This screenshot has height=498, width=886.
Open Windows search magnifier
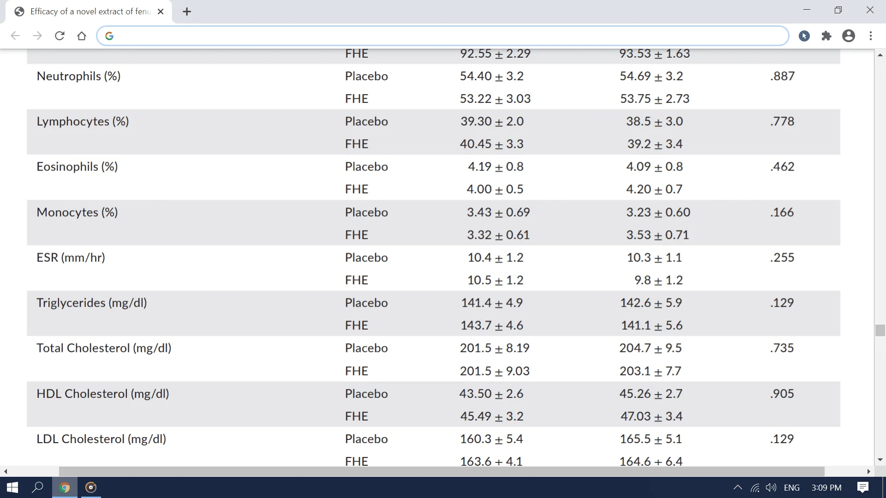37,487
